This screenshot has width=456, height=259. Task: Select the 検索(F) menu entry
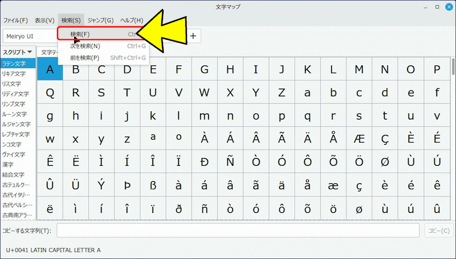(80, 34)
